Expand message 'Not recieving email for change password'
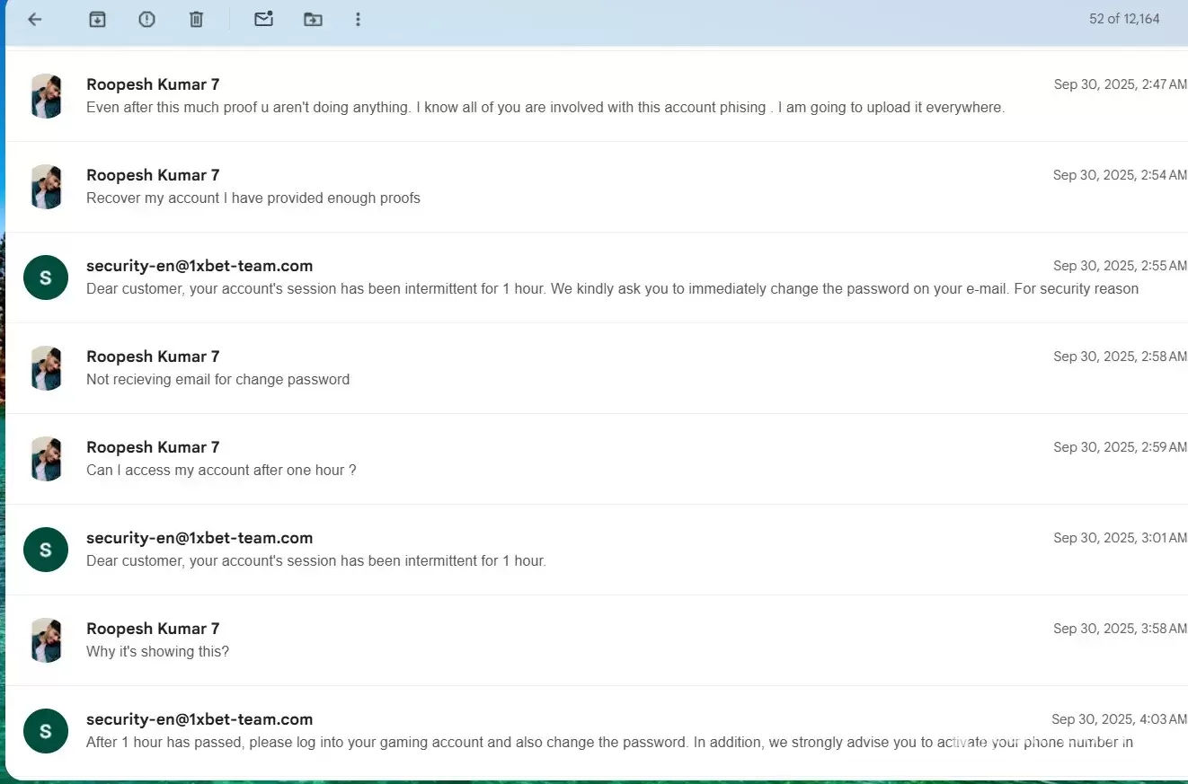This screenshot has width=1188, height=784. 217,379
